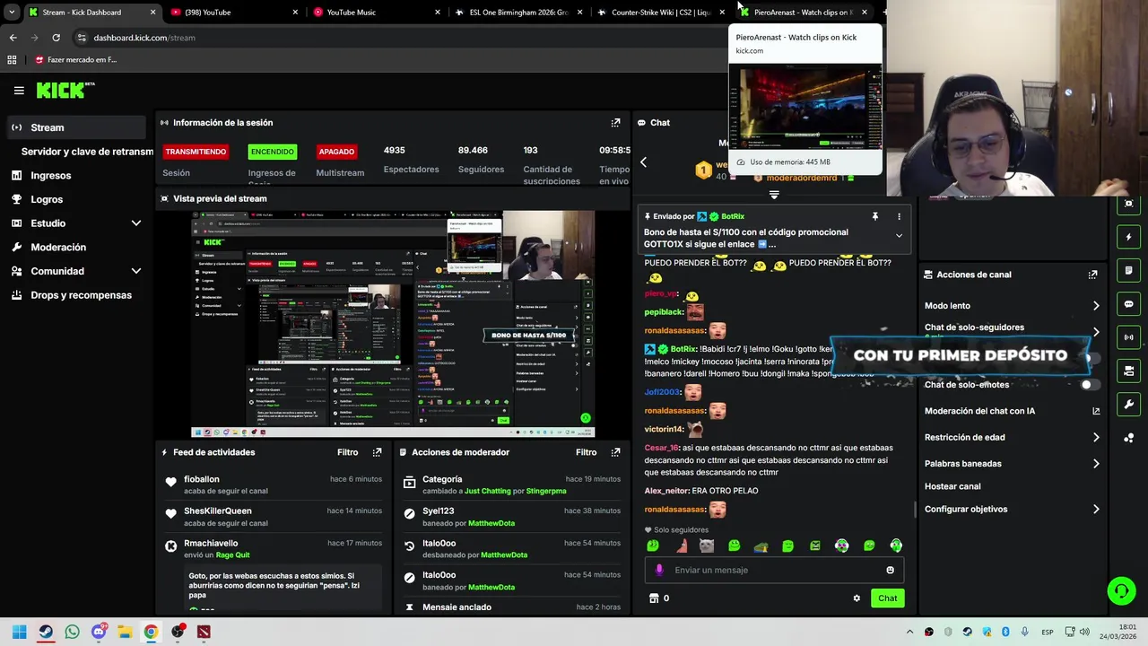Click the green Chat send button

pyautogui.click(x=887, y=598)
